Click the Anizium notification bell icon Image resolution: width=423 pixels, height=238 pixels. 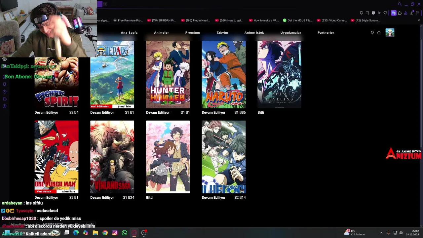372,33
